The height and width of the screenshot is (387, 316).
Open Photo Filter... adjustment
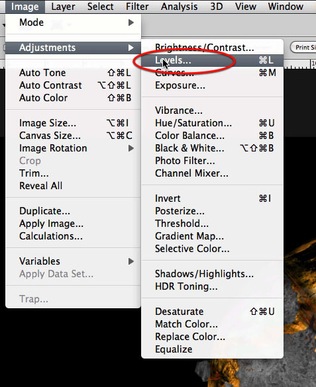click(212, 161)
